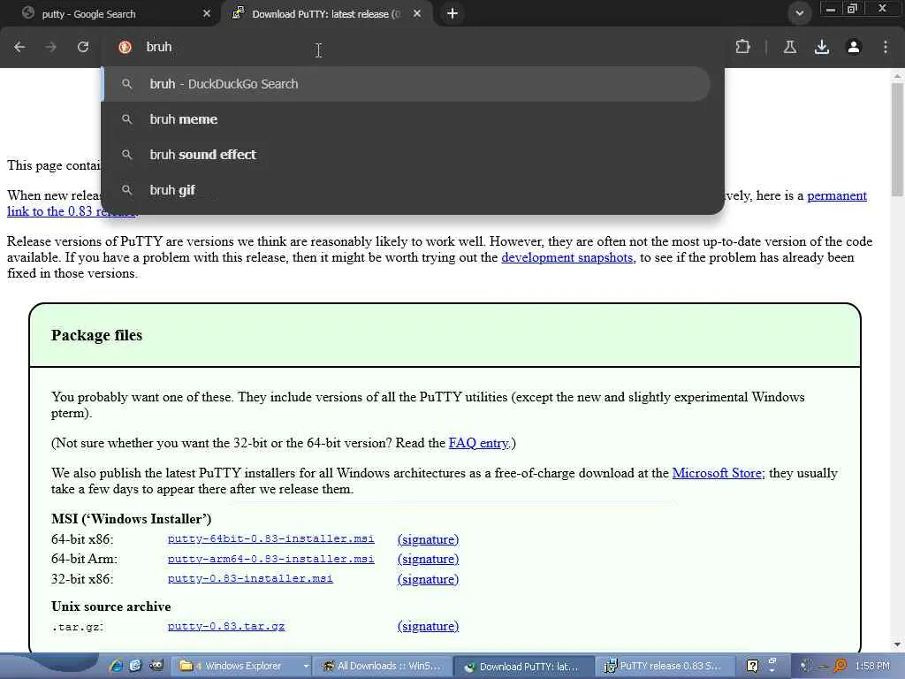Open the Microsoft Store link
This screenshot has height=679, width=905.
718,473
